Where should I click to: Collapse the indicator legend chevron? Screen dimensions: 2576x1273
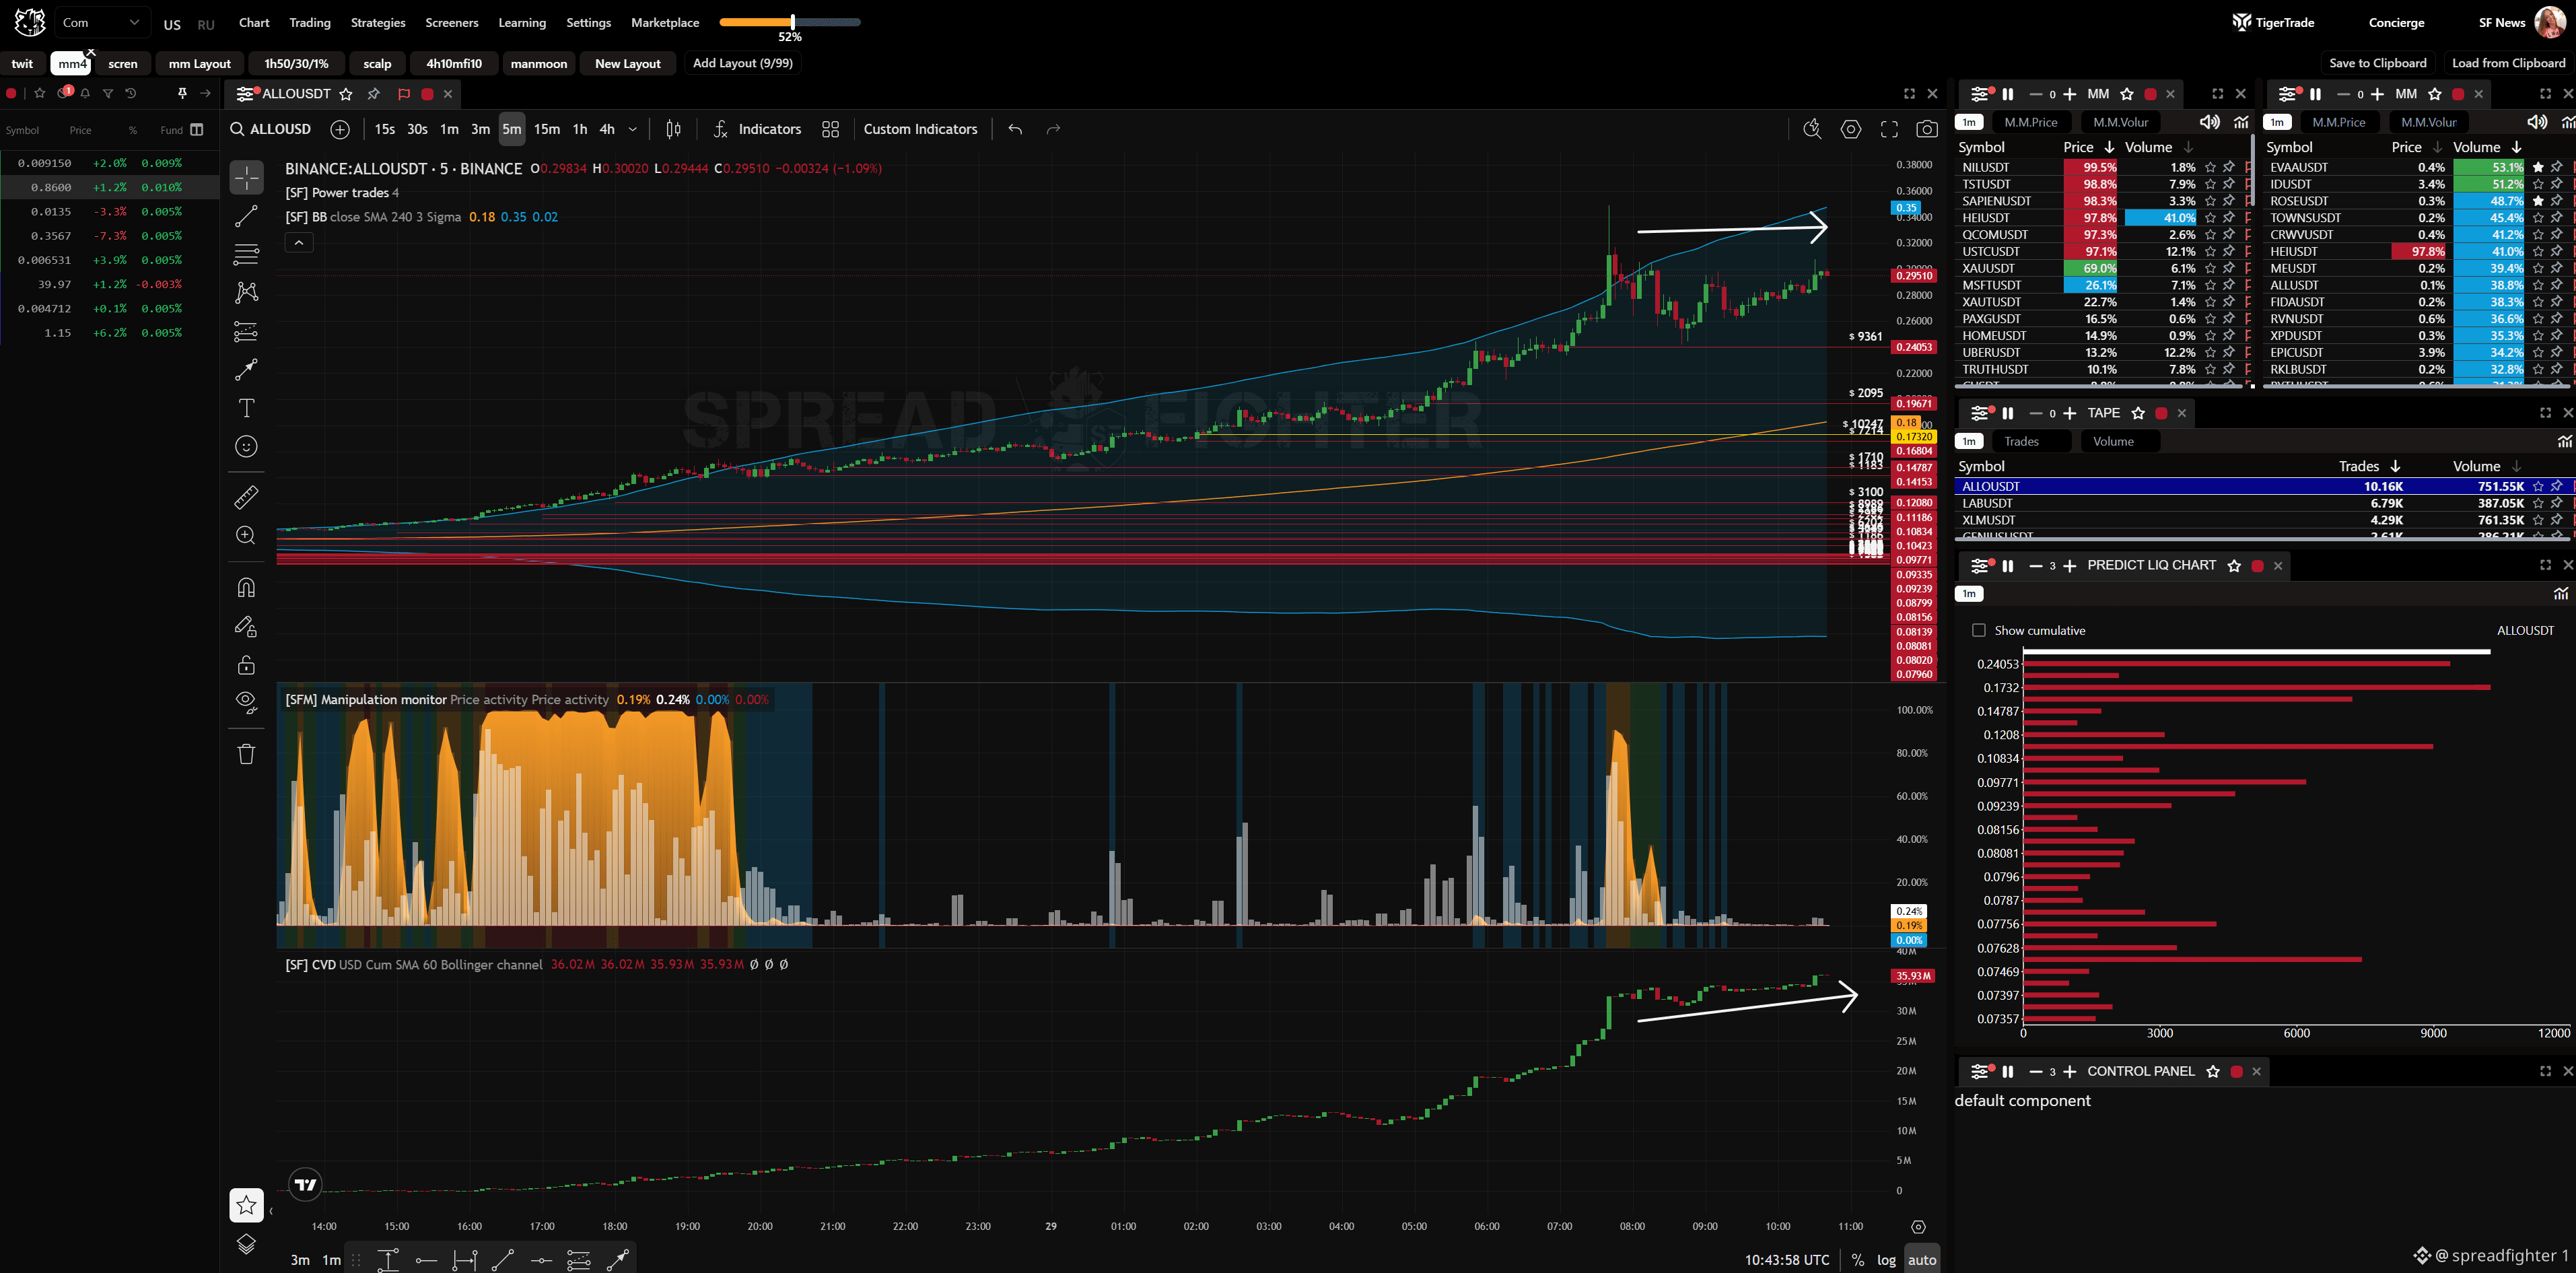click(x=299, y=242)
